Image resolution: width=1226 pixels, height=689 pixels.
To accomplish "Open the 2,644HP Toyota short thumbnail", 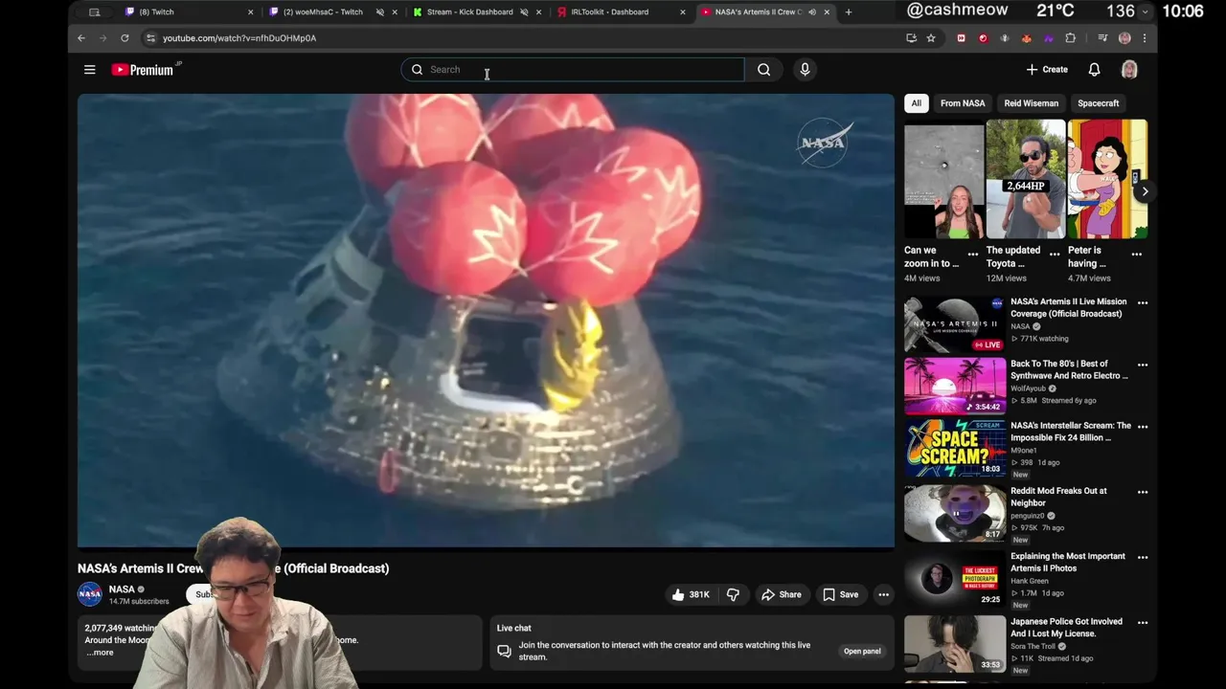I will click(x=1026, y=179).
